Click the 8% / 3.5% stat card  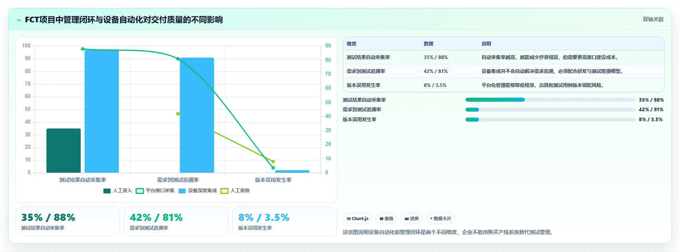coord(285,221)
